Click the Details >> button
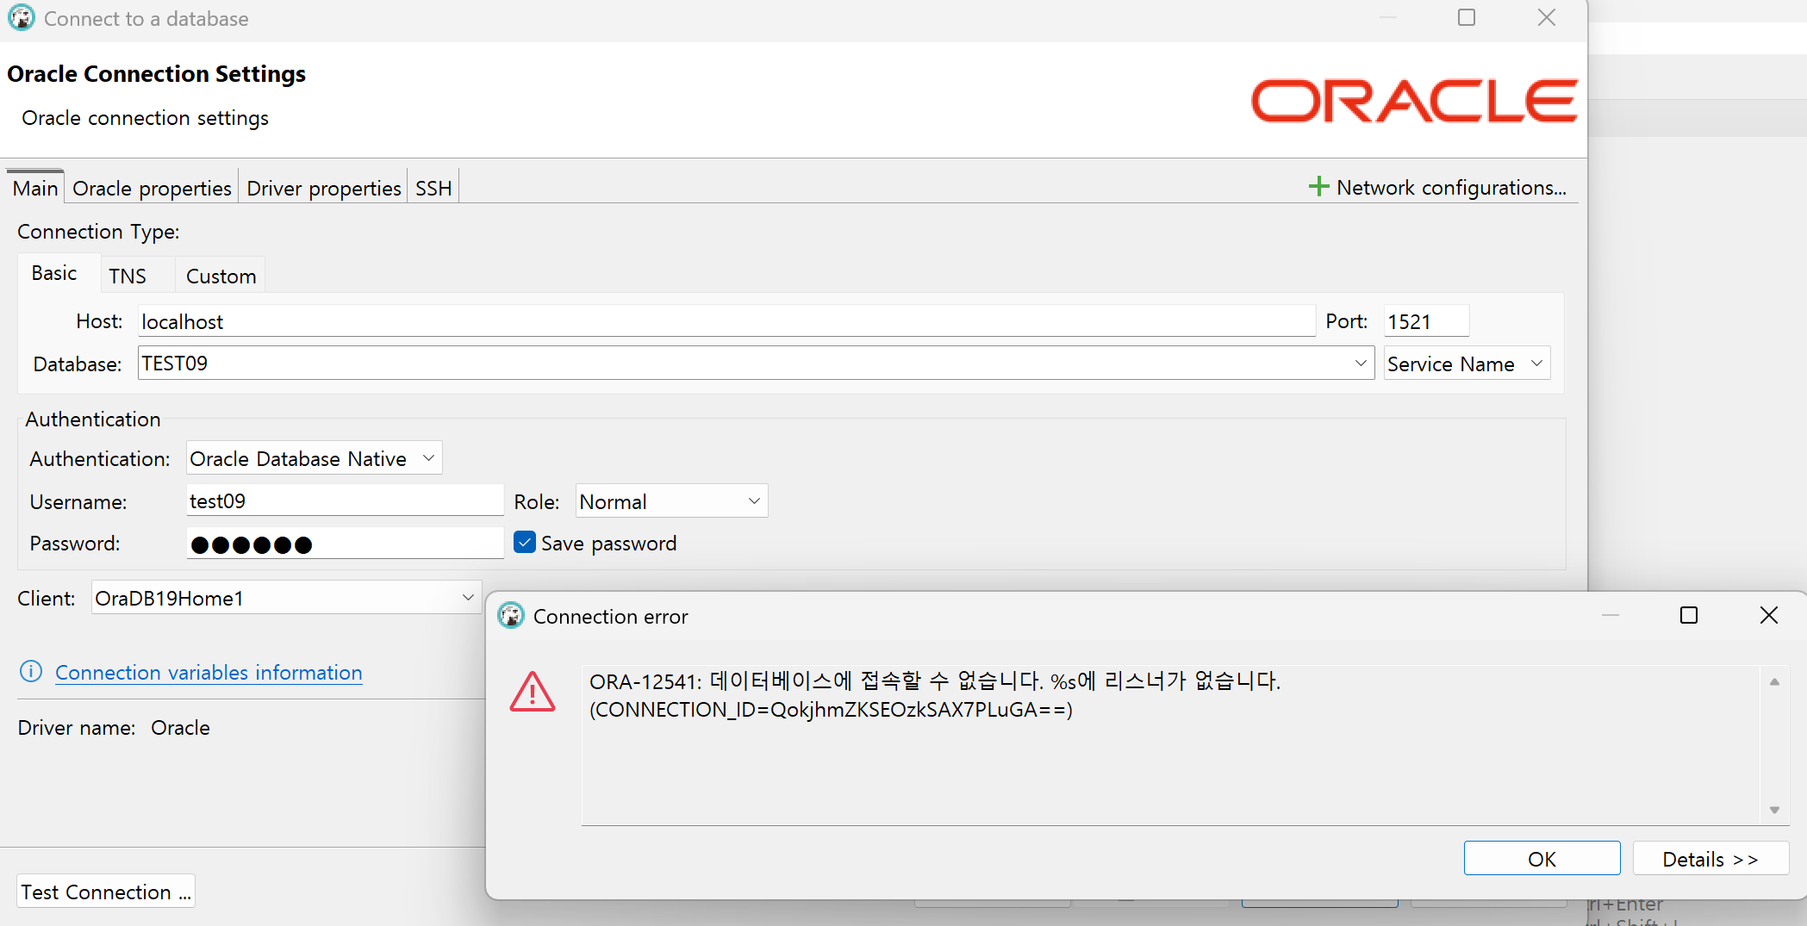Screen dimensions: 1807x926 [1710, 858]
